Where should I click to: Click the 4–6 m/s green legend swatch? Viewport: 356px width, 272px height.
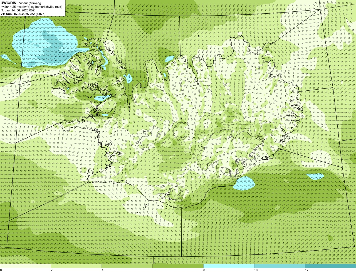[x=128, y=266]
